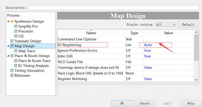
Task: Click the NCD Guide File value cell
Action: pos(168,62)
